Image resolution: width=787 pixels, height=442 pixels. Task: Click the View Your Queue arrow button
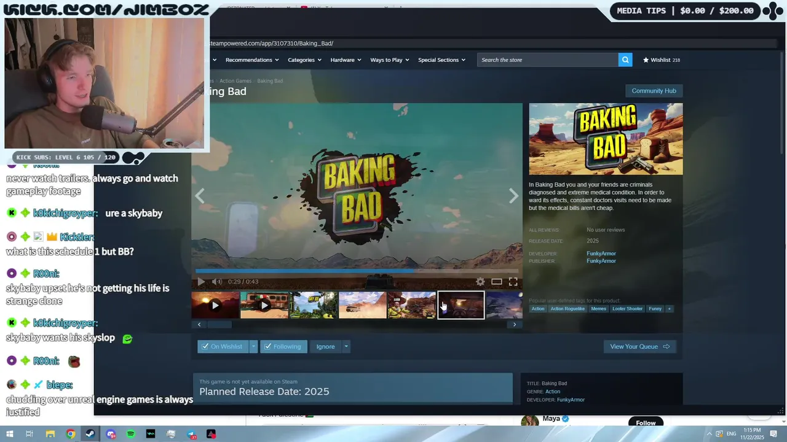tap(639, 346)
